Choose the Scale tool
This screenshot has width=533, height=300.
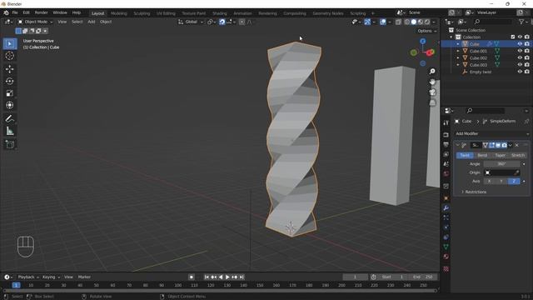pos(10,93)
